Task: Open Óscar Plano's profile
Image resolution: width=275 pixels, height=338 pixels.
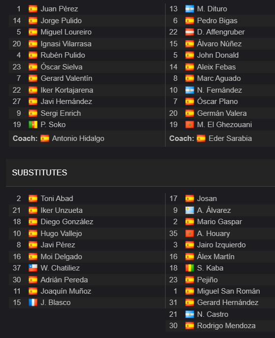Action: (217, 101)
